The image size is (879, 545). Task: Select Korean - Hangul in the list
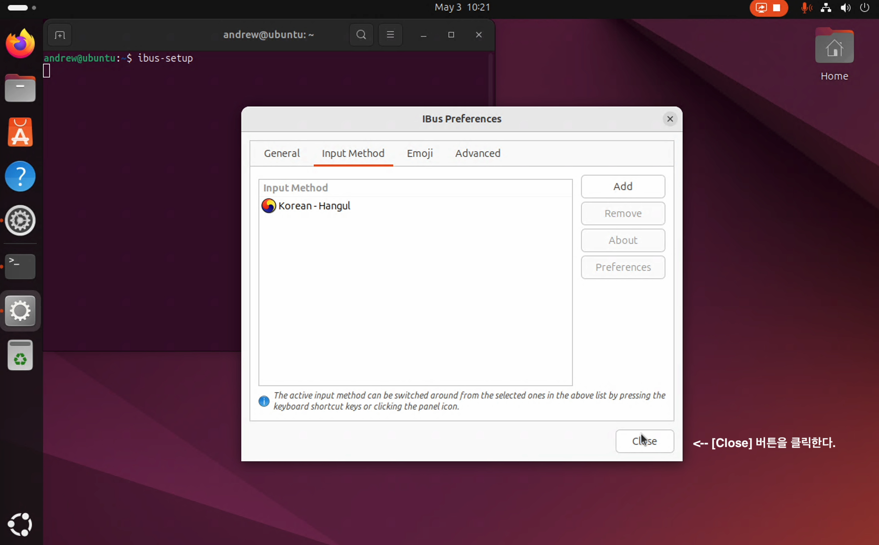[314, 206]
